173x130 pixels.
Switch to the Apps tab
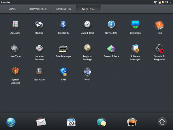click(x=12, y=9)
